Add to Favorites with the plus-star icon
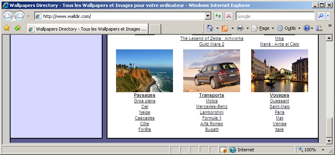This screenshot has height=155, width=335. (x=18, y=28)
